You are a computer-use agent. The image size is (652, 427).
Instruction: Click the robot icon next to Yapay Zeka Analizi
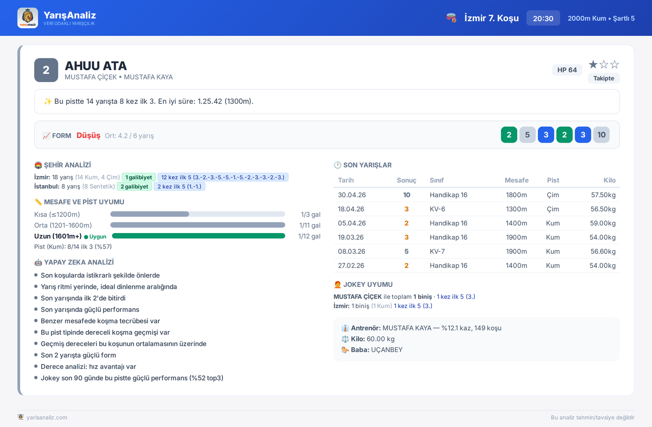click(x=38, y=262)
